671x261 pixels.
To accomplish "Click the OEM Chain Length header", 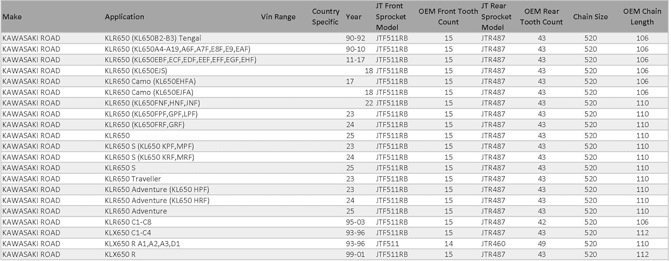I will click(642, 17).
